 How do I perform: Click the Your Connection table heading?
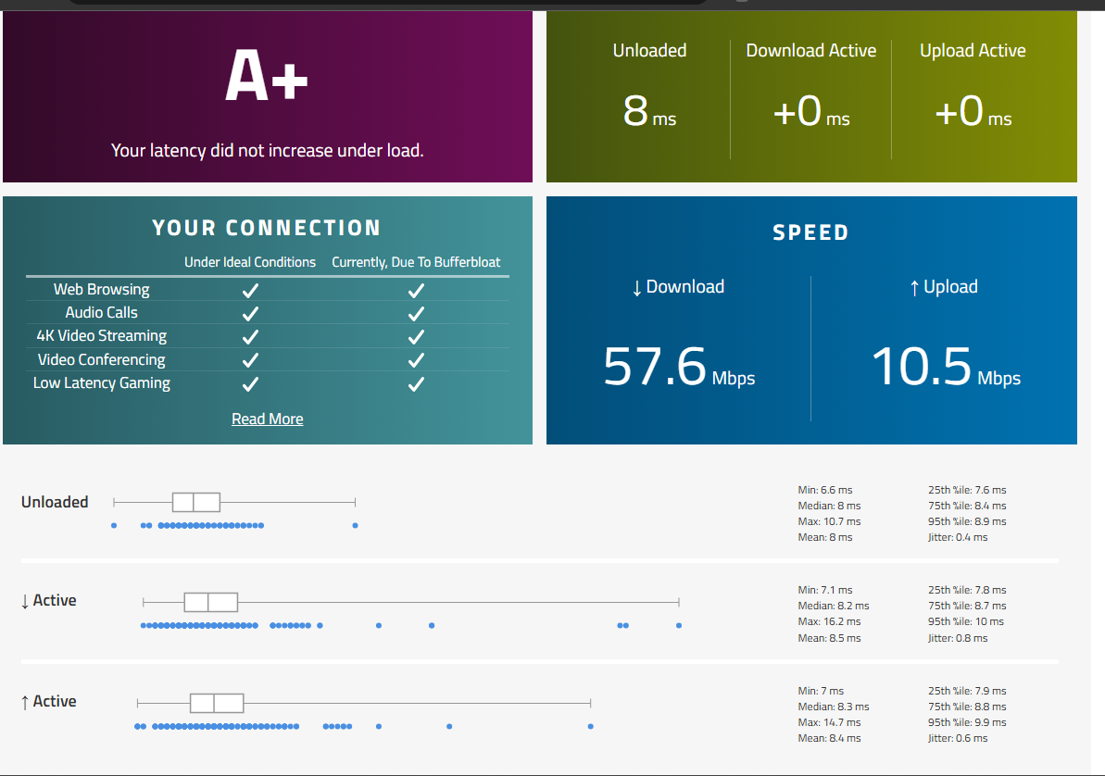pos(267,228)
